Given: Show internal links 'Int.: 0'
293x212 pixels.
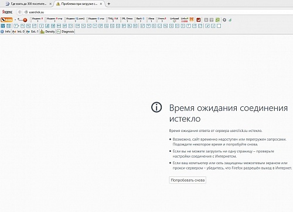Looking at the screenshot, I should (x=18, y=32).
